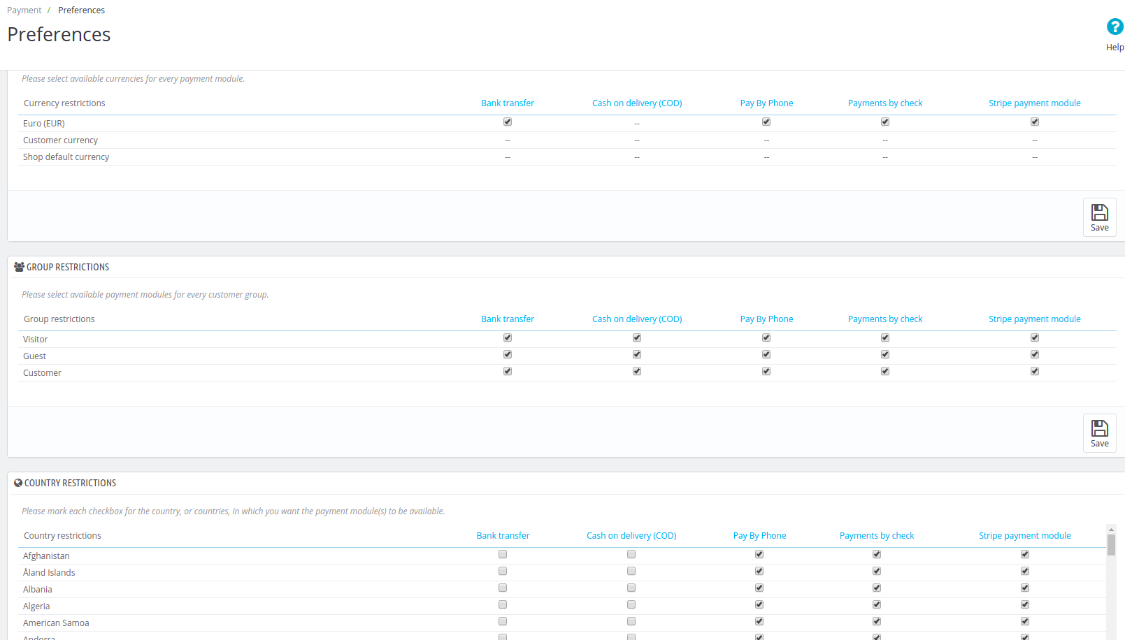Click the Group Restrictions users icon
Viewport: 1125px width, 640px height.
19,267
